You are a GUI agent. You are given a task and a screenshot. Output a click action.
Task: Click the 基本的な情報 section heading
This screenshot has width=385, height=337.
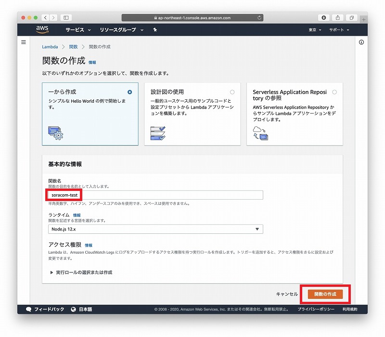[65, 164]
